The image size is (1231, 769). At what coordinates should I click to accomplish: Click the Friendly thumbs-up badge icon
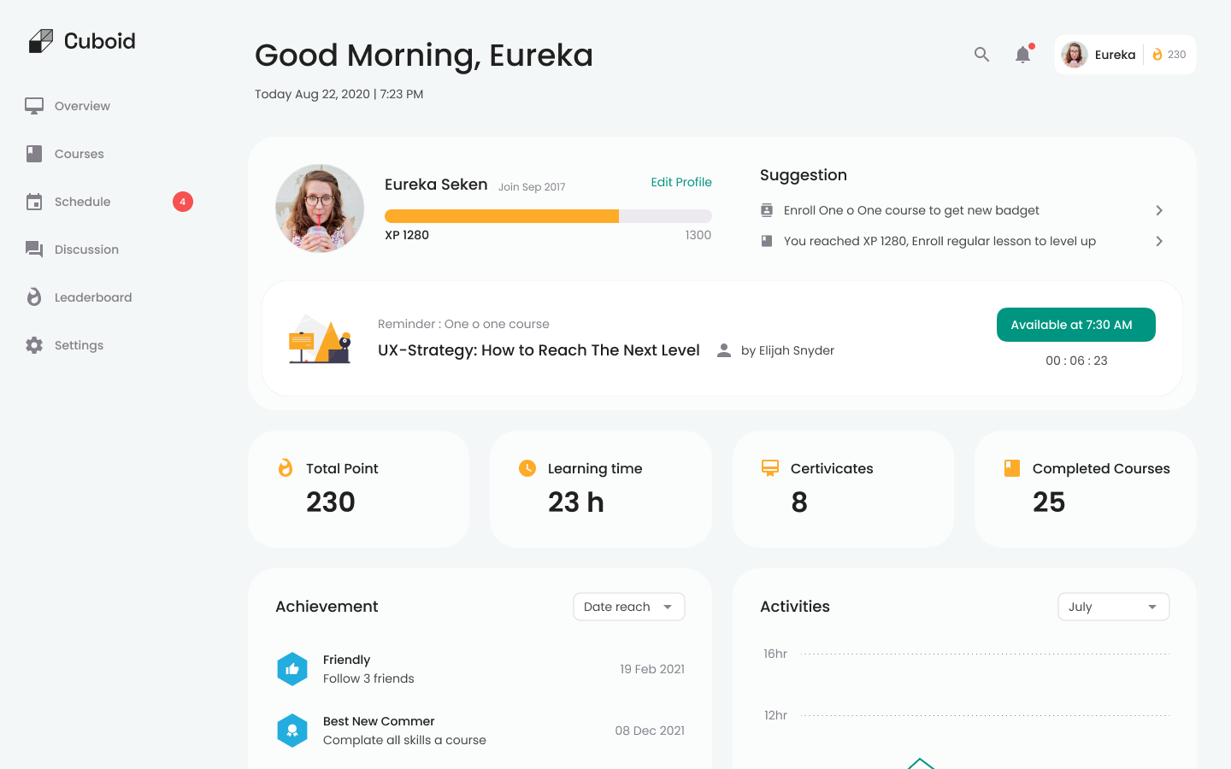(292, 669)
